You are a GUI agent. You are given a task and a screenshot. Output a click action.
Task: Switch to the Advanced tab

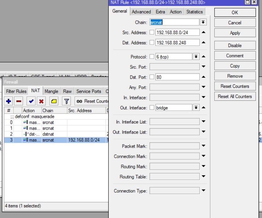(x=141, y=12)
